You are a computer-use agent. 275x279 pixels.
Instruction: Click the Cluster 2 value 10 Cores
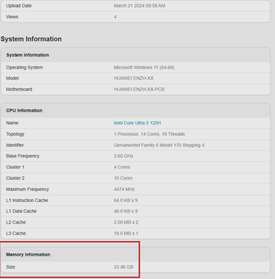[123, 178]
